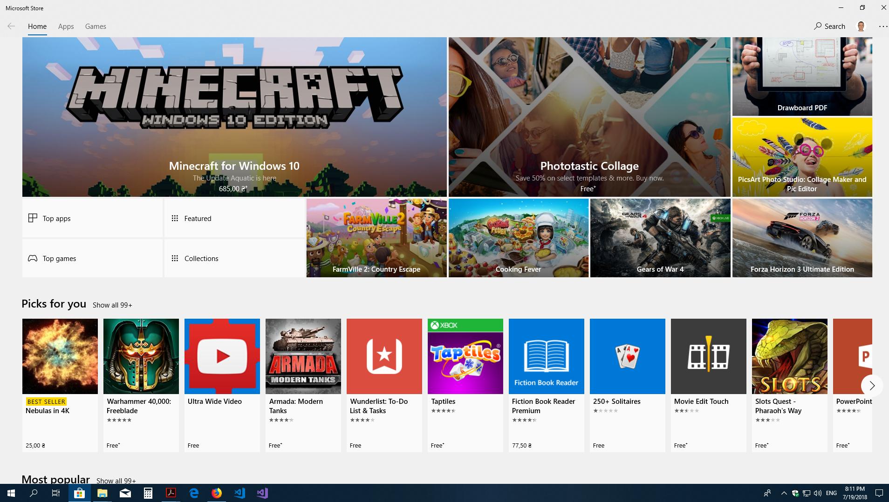The height and width of the screenshot is (502, 889).
Task: Open the Ultra Wide Video app icon
Action: pyautogui.click(x=222, y=356)
